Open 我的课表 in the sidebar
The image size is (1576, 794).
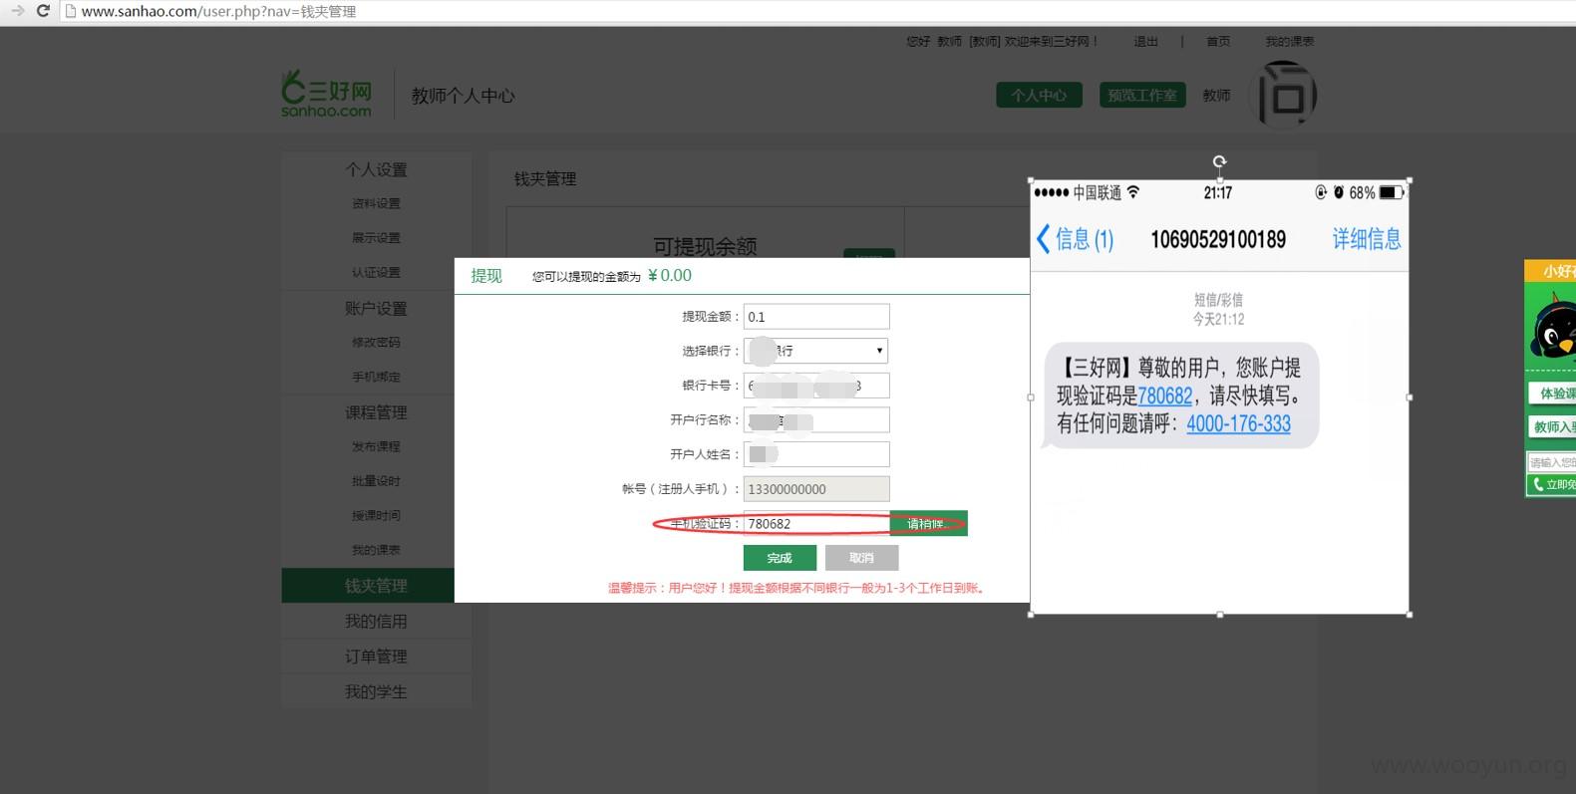[x=376, y=551]
